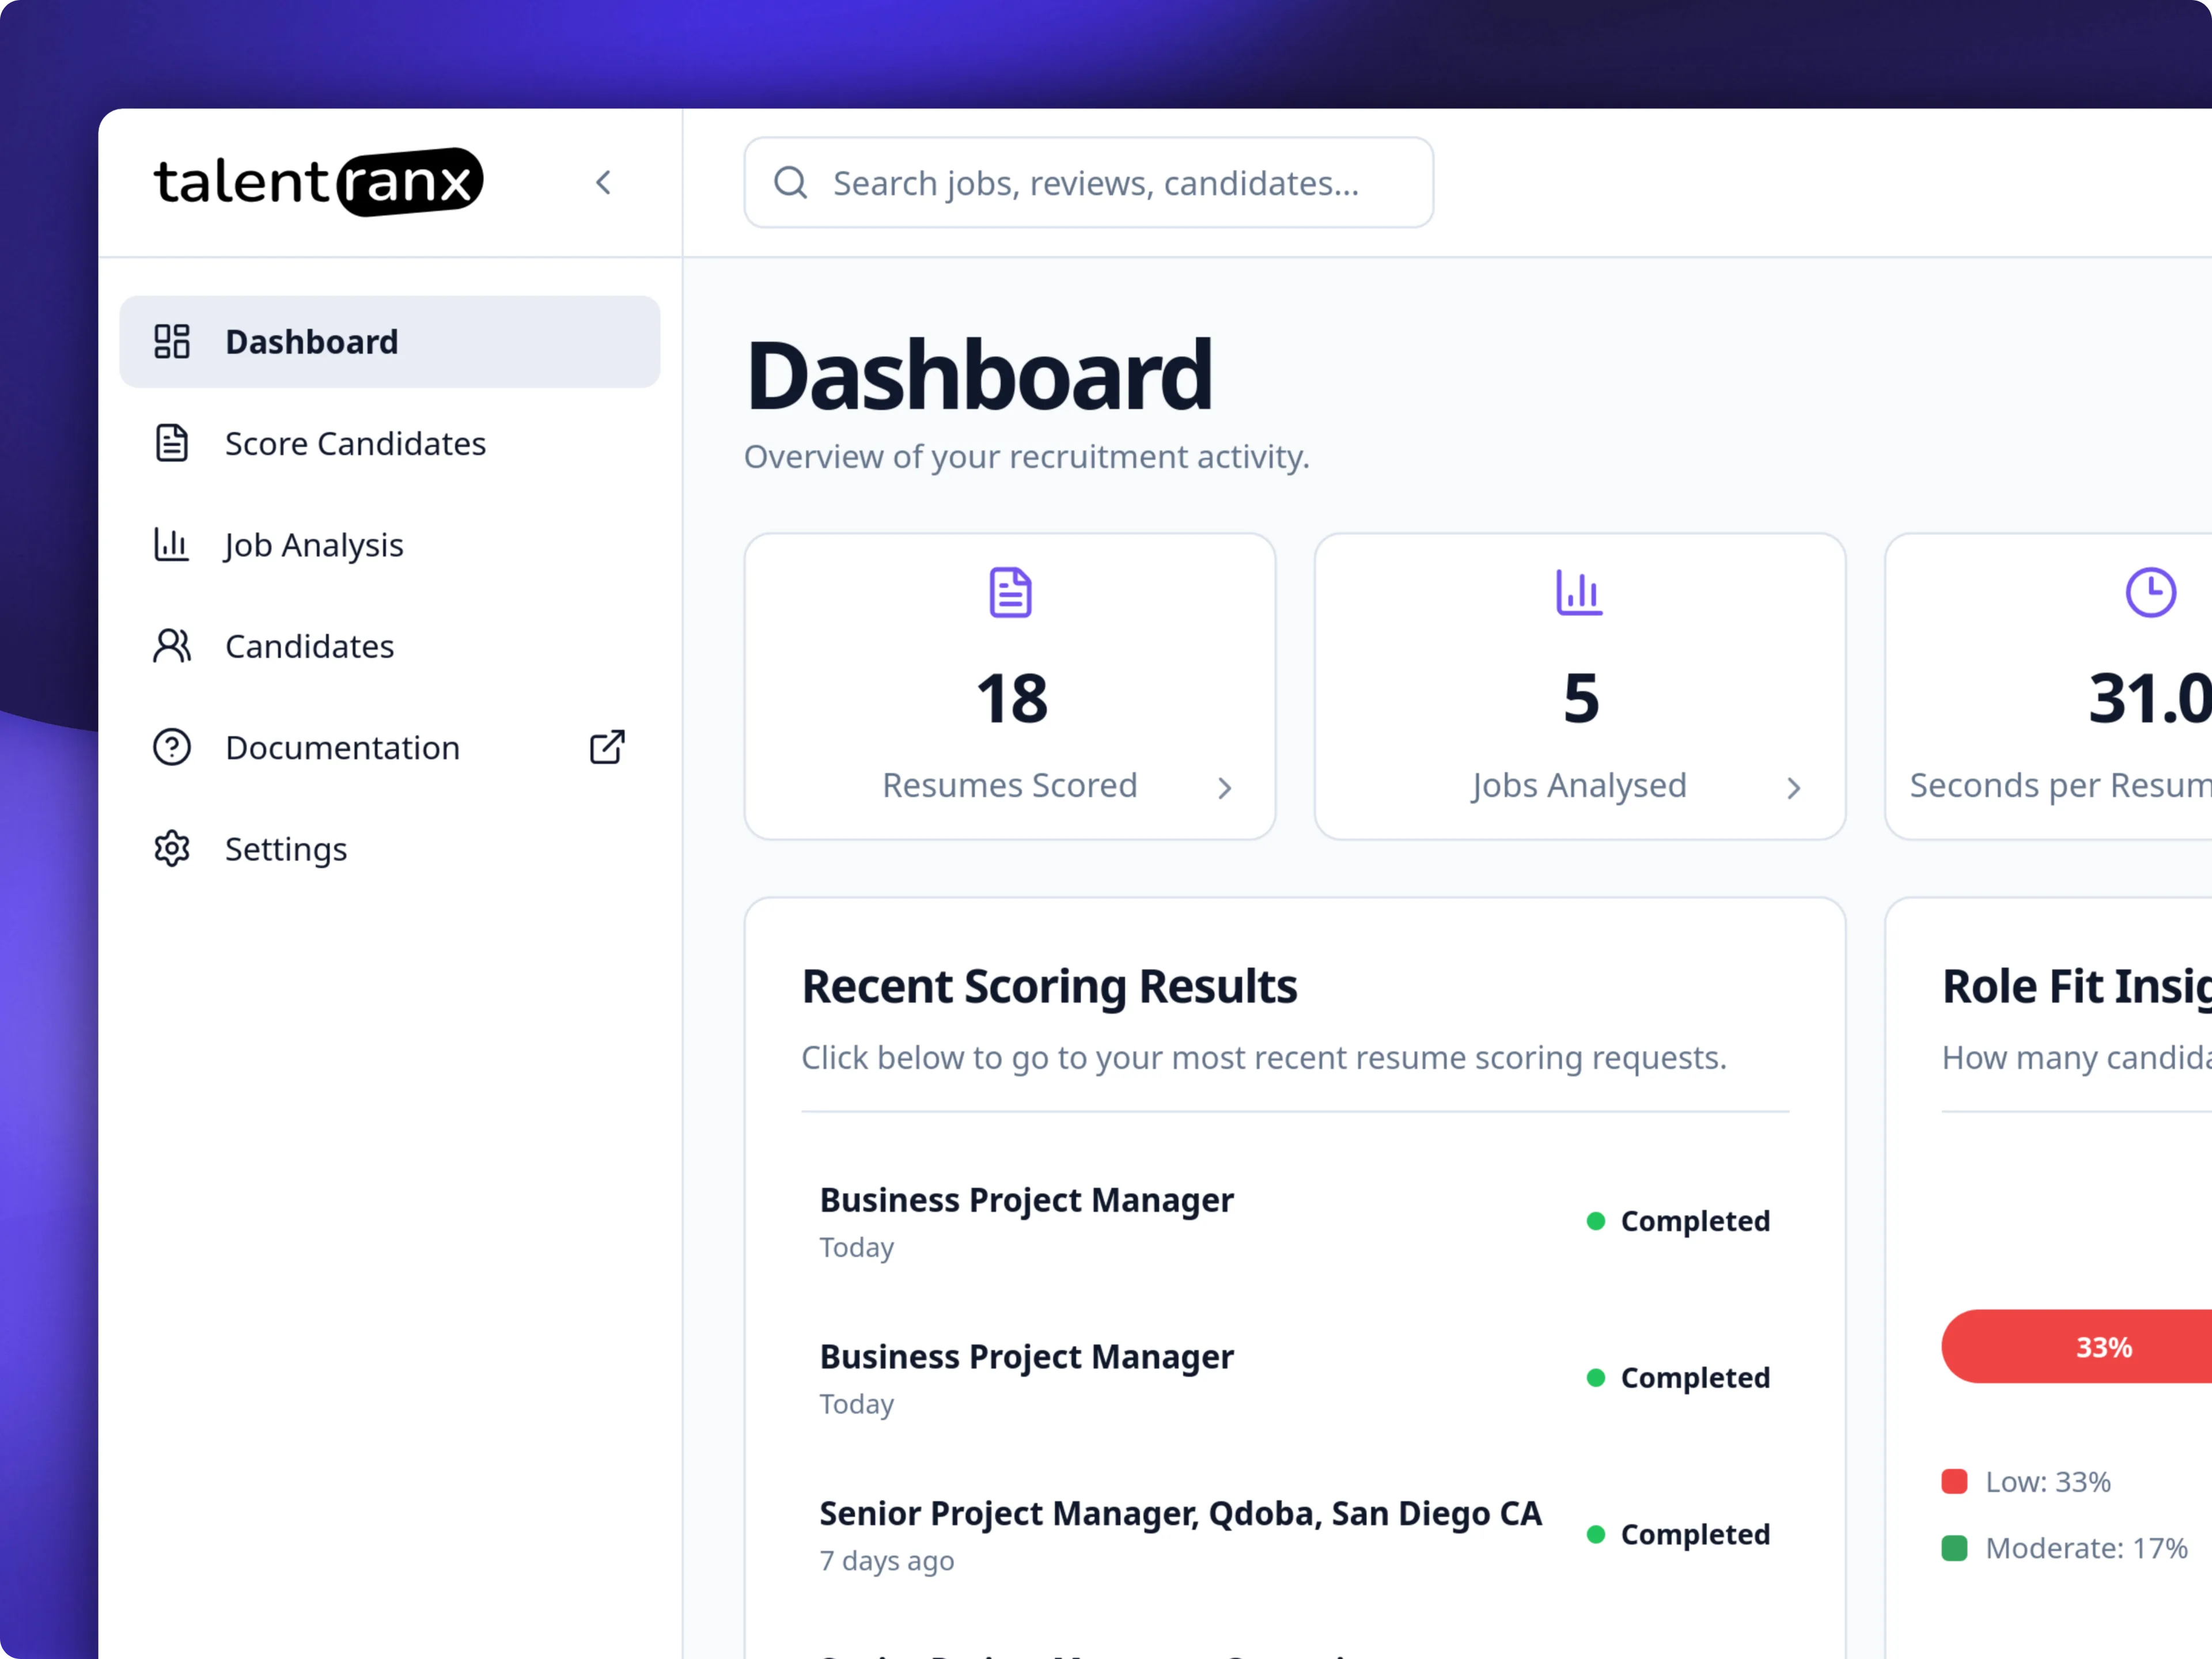Focus the search jobs, reviews, candidates field

click(1089, 183)
